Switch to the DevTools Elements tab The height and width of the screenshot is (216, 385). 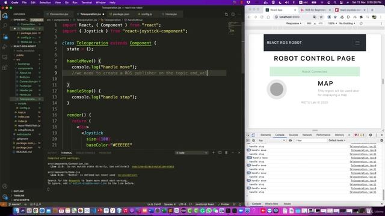tap(265, 135)
